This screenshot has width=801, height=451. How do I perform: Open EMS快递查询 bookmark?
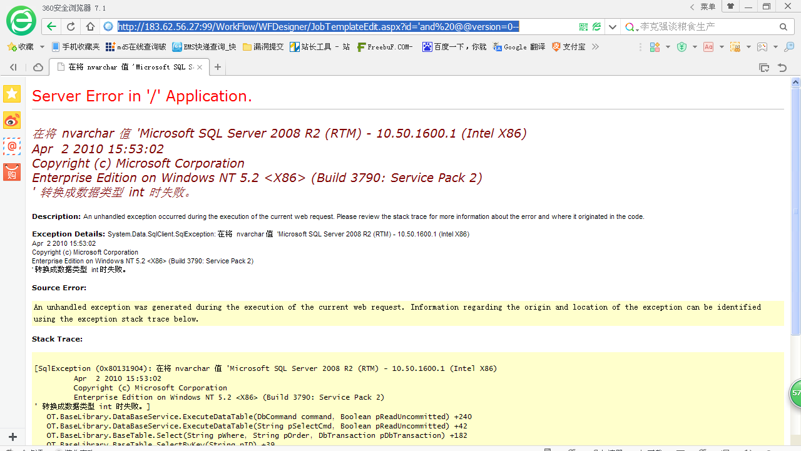click(205, 47)
